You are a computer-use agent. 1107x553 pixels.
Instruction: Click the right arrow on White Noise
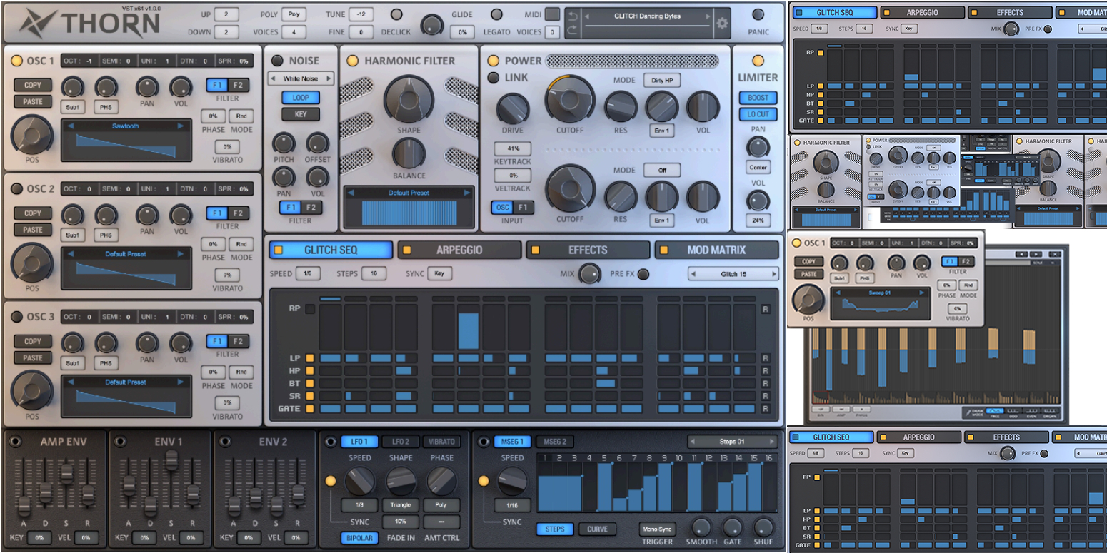pos(329,78)
